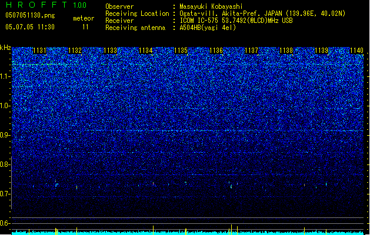
Task: Click the timestamp 05.07.05 11:30
Action: coord(30,27)
